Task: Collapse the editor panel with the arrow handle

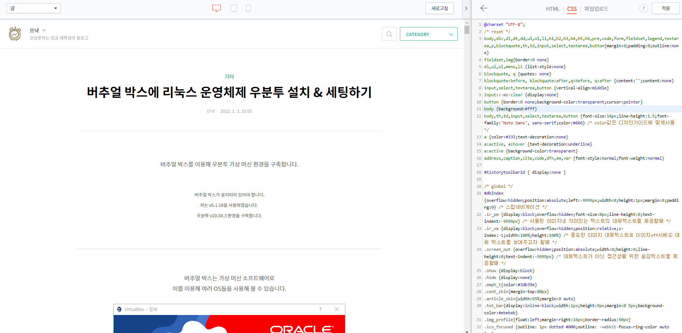Action: click(x=466, y=8)
